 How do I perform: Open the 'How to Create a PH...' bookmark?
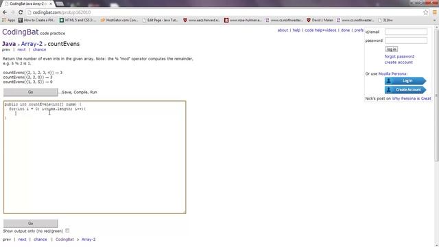click(x=36, y=20)
